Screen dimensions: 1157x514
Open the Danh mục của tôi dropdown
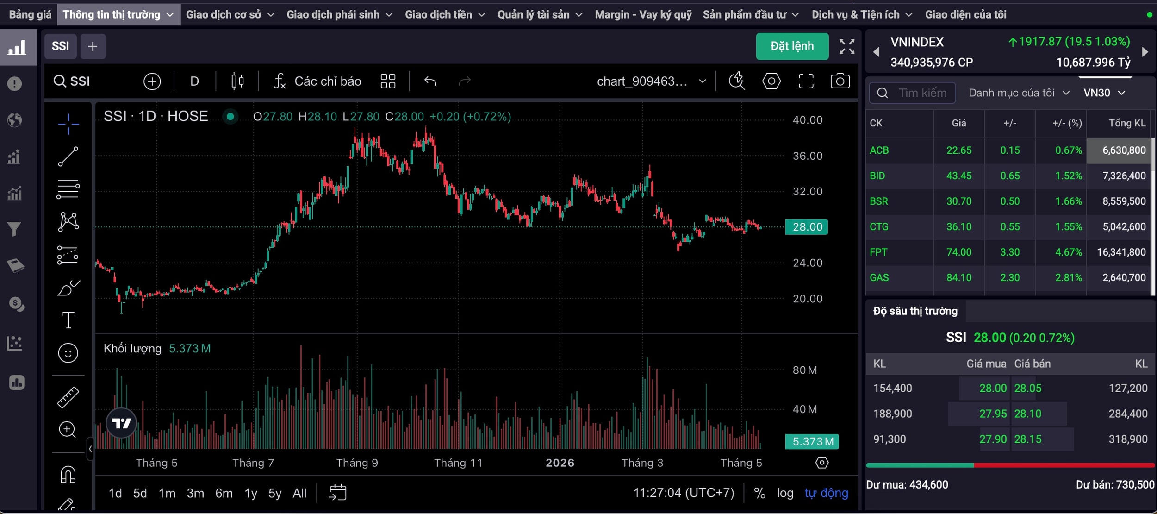[1019, 93]
